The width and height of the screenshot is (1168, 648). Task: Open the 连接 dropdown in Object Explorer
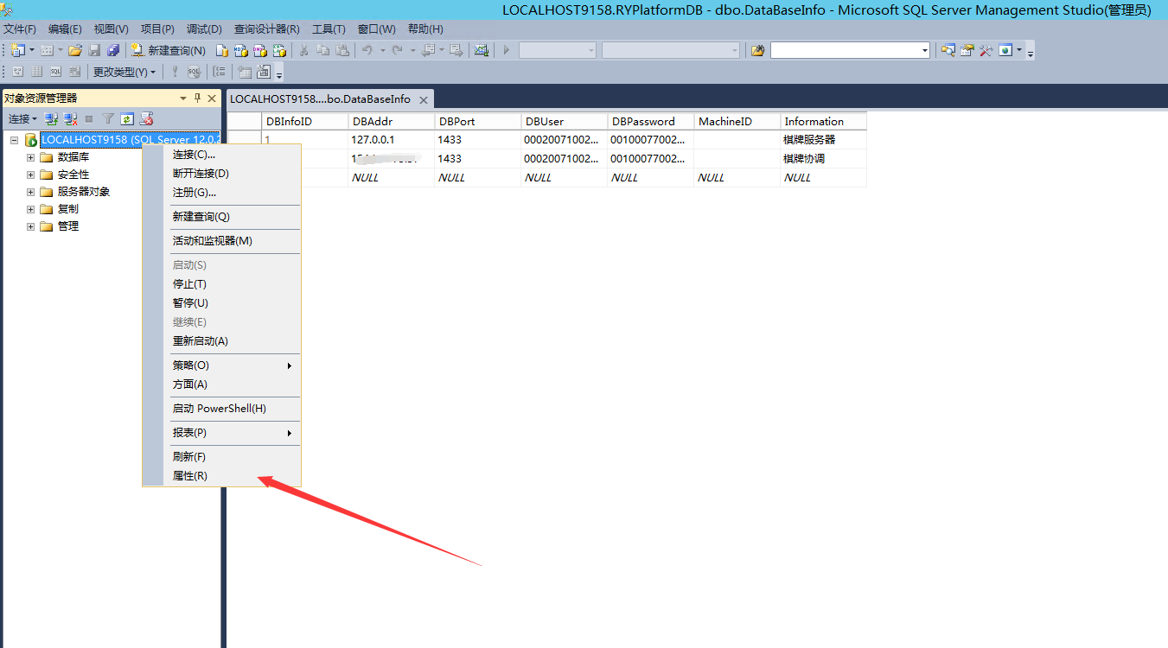pos(22,118)
